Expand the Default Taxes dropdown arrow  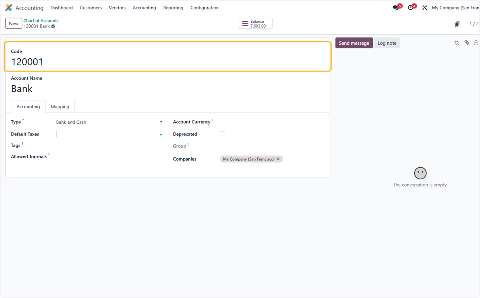pos(161,135)
